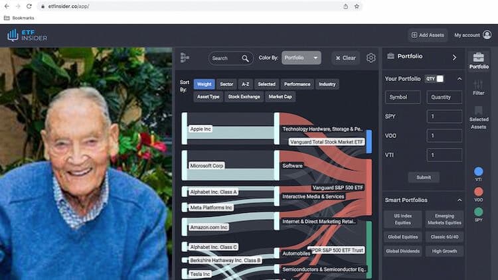This screenshot has height=280, width=498.
Task: Click the browser address bar URL
Action: click(68, 7)
